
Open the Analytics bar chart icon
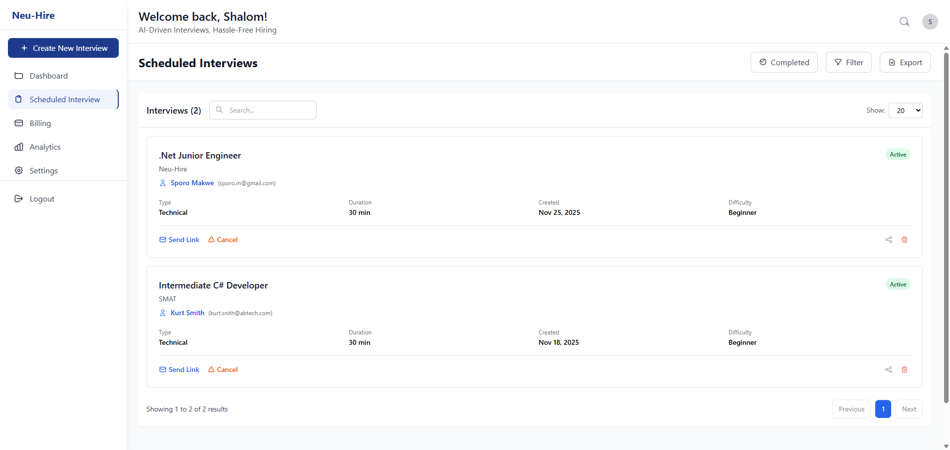(x=19, y=147)
